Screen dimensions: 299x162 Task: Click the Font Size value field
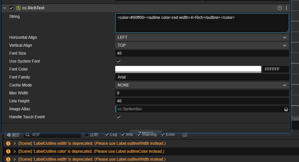pos(202,53)
